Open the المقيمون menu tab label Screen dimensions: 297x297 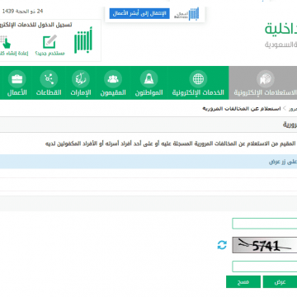click(x=113, y=92)
